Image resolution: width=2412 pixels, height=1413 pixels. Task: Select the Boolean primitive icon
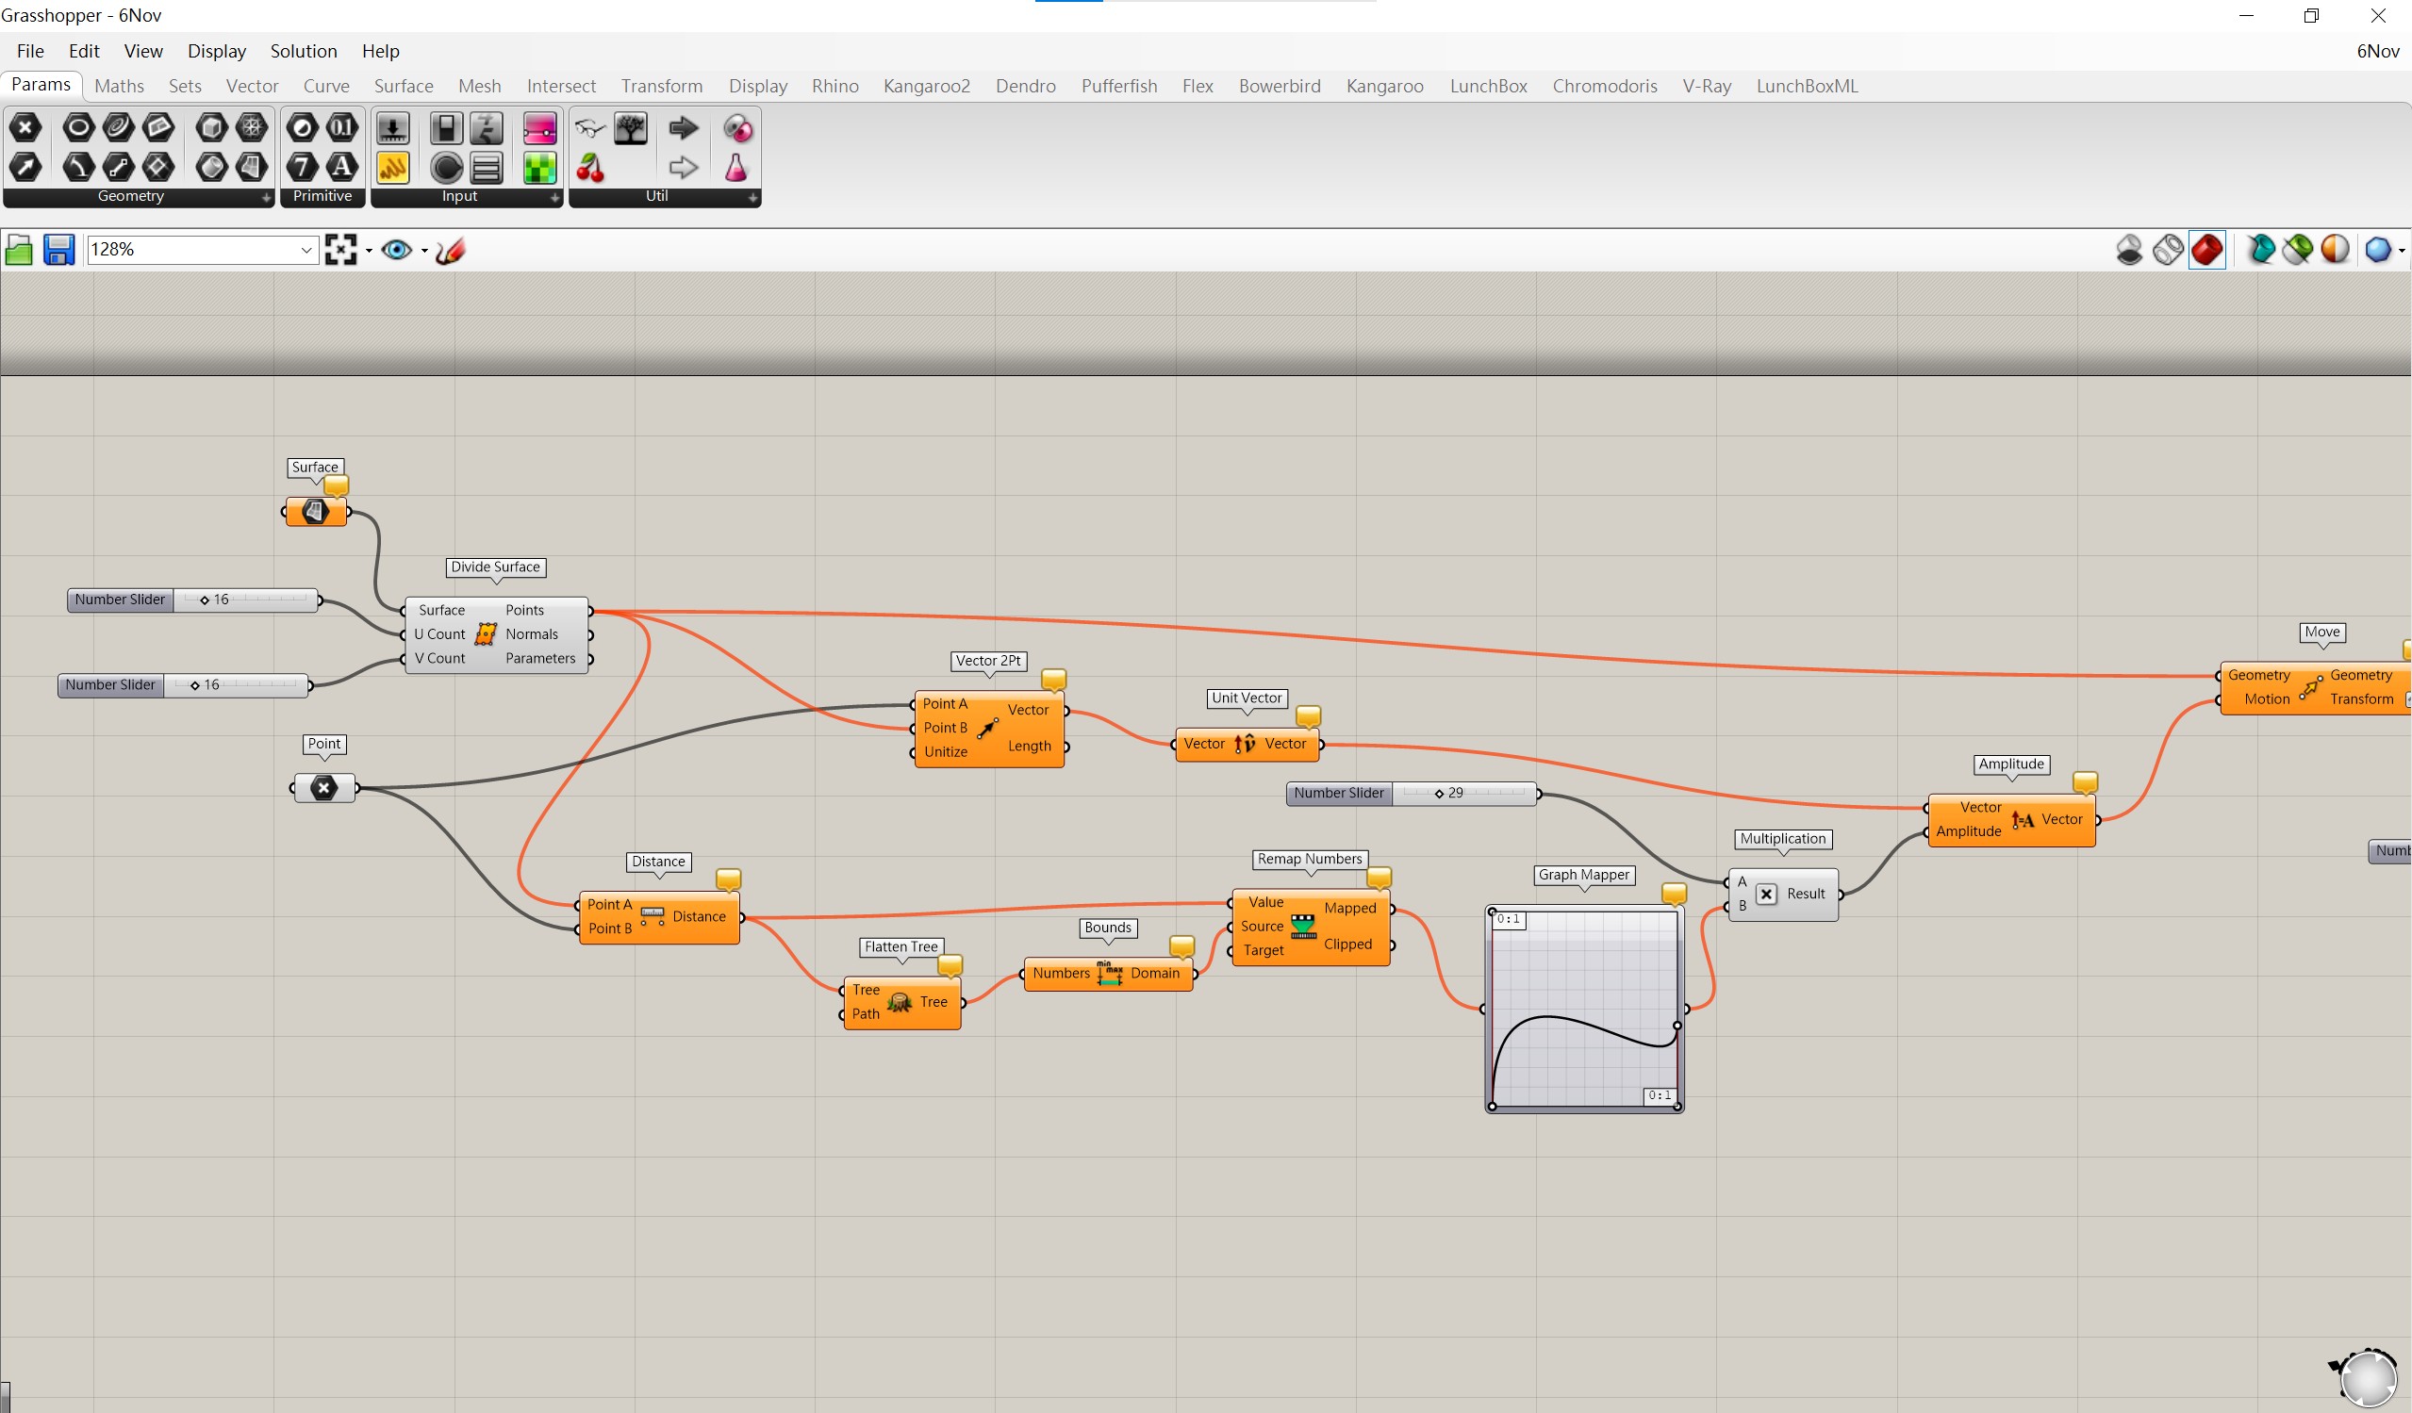tap(303, 127)
